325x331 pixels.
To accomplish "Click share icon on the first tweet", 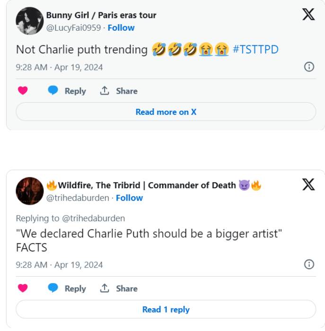I will click(x=105, y=91).
